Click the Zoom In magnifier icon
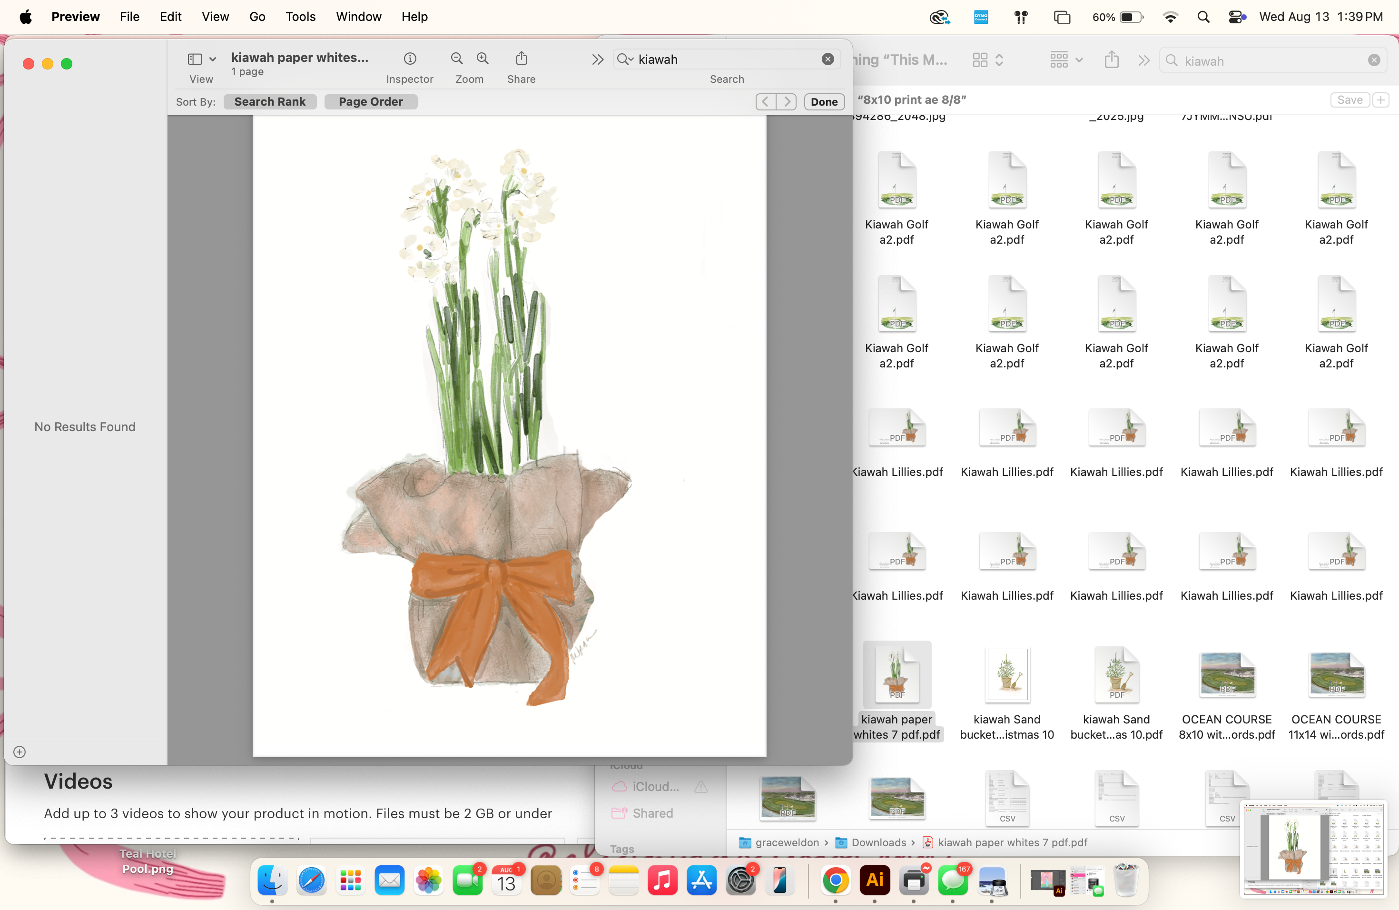 [x=483, y=59]
